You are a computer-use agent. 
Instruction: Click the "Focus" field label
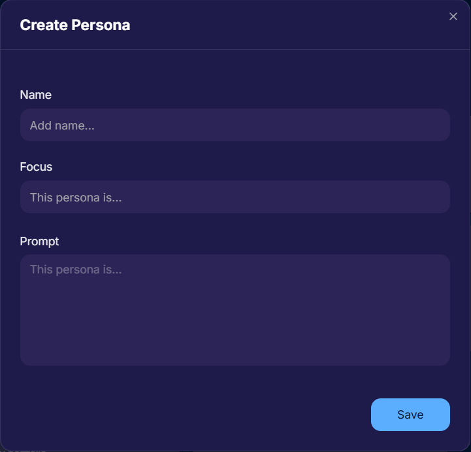coord(37,167)
